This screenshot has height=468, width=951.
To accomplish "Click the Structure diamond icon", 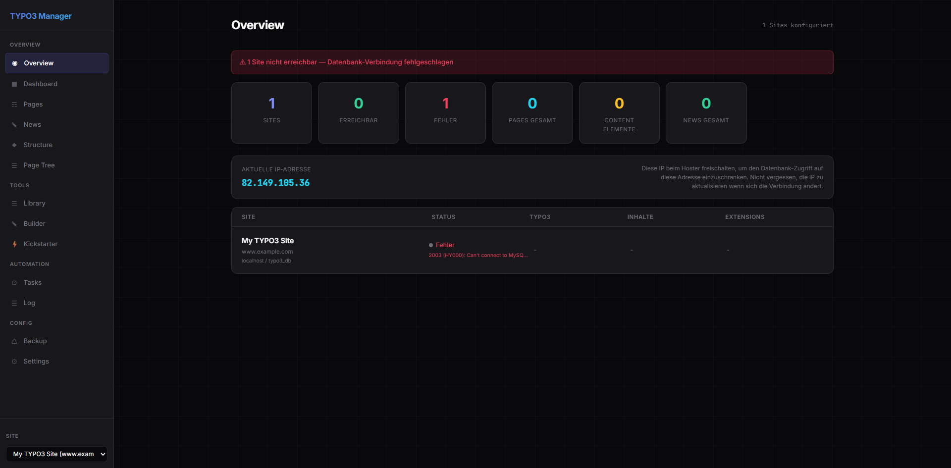I will pyautogui.click(x=14, y=145).
